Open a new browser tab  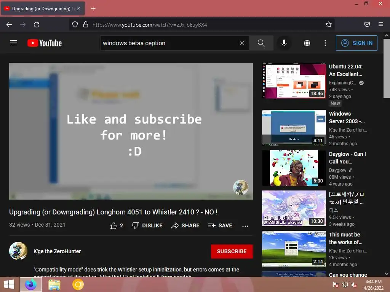93,9
